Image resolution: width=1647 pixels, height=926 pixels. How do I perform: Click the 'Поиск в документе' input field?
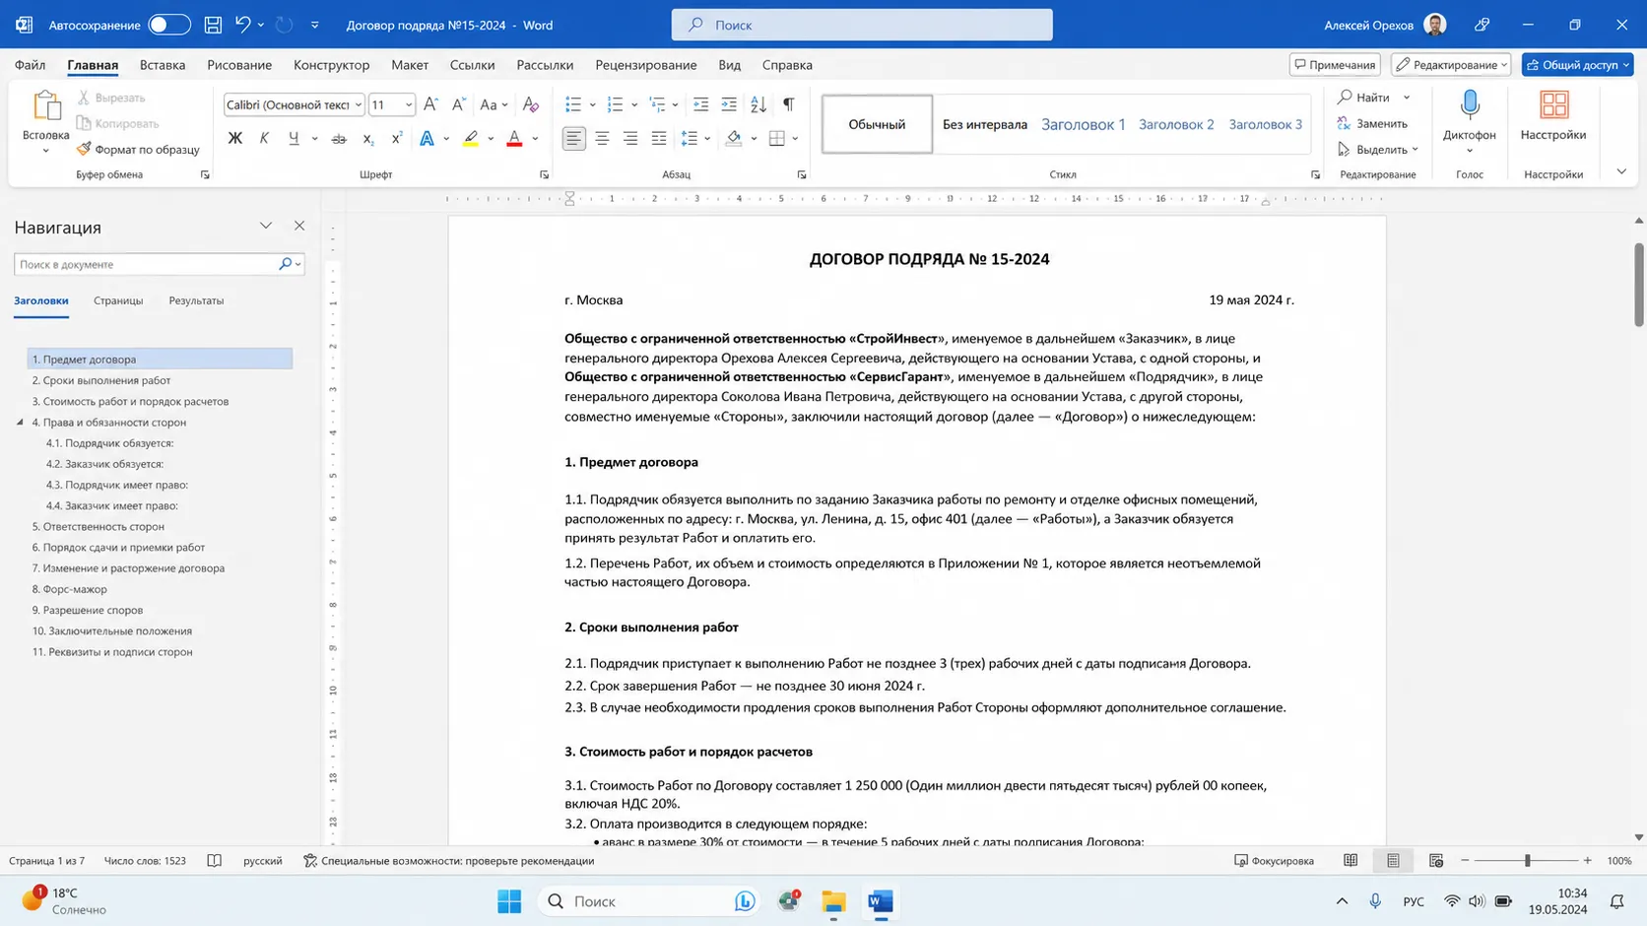coord(145,264)
